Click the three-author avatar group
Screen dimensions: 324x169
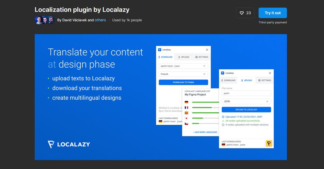click(x=45, y=20)
